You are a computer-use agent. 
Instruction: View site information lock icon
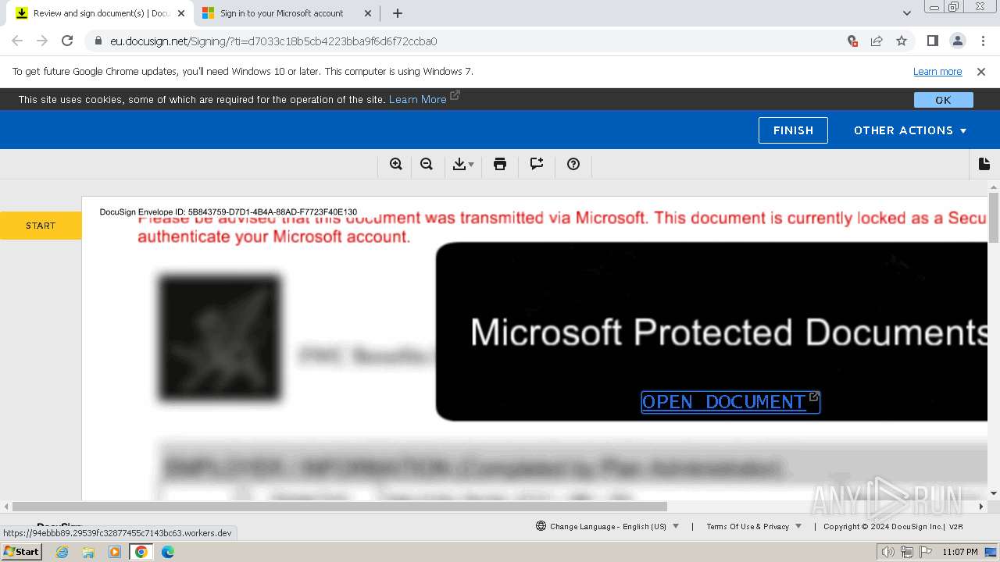tap(98, 41)
